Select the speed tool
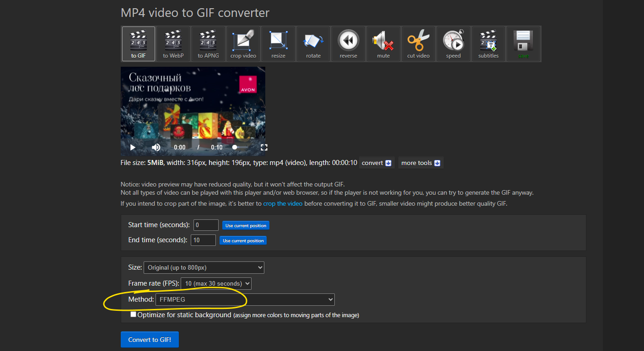This screenshot has width=644, height=351. (453, 44)
